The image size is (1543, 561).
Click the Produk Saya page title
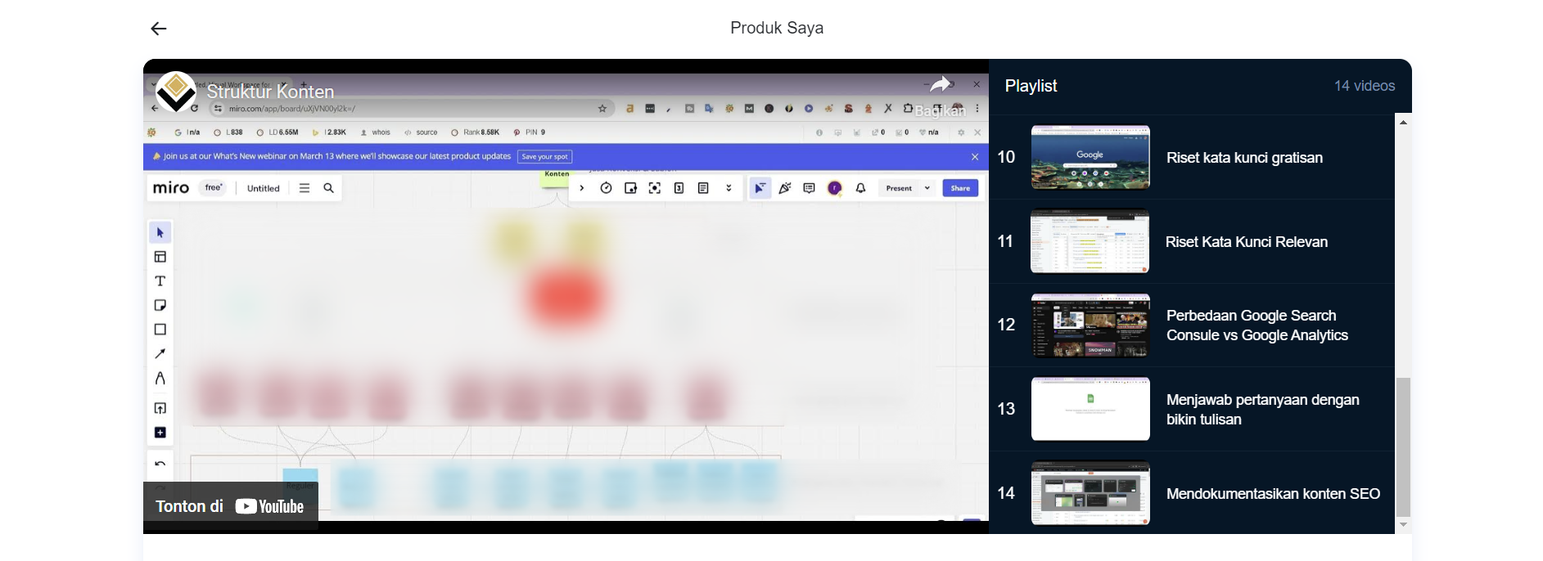[x=777, y=28]
